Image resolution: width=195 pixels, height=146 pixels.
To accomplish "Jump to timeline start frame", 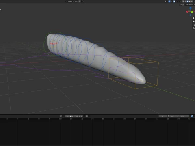I will pos(65,116).
